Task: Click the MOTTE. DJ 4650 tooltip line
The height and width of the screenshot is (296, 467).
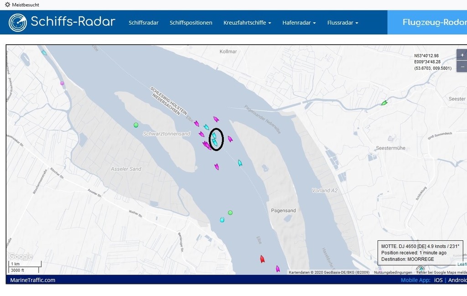Action: [420, 246]
